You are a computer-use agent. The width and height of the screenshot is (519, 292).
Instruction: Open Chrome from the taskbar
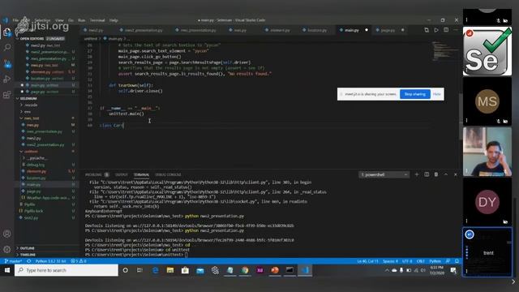(245, 270)
